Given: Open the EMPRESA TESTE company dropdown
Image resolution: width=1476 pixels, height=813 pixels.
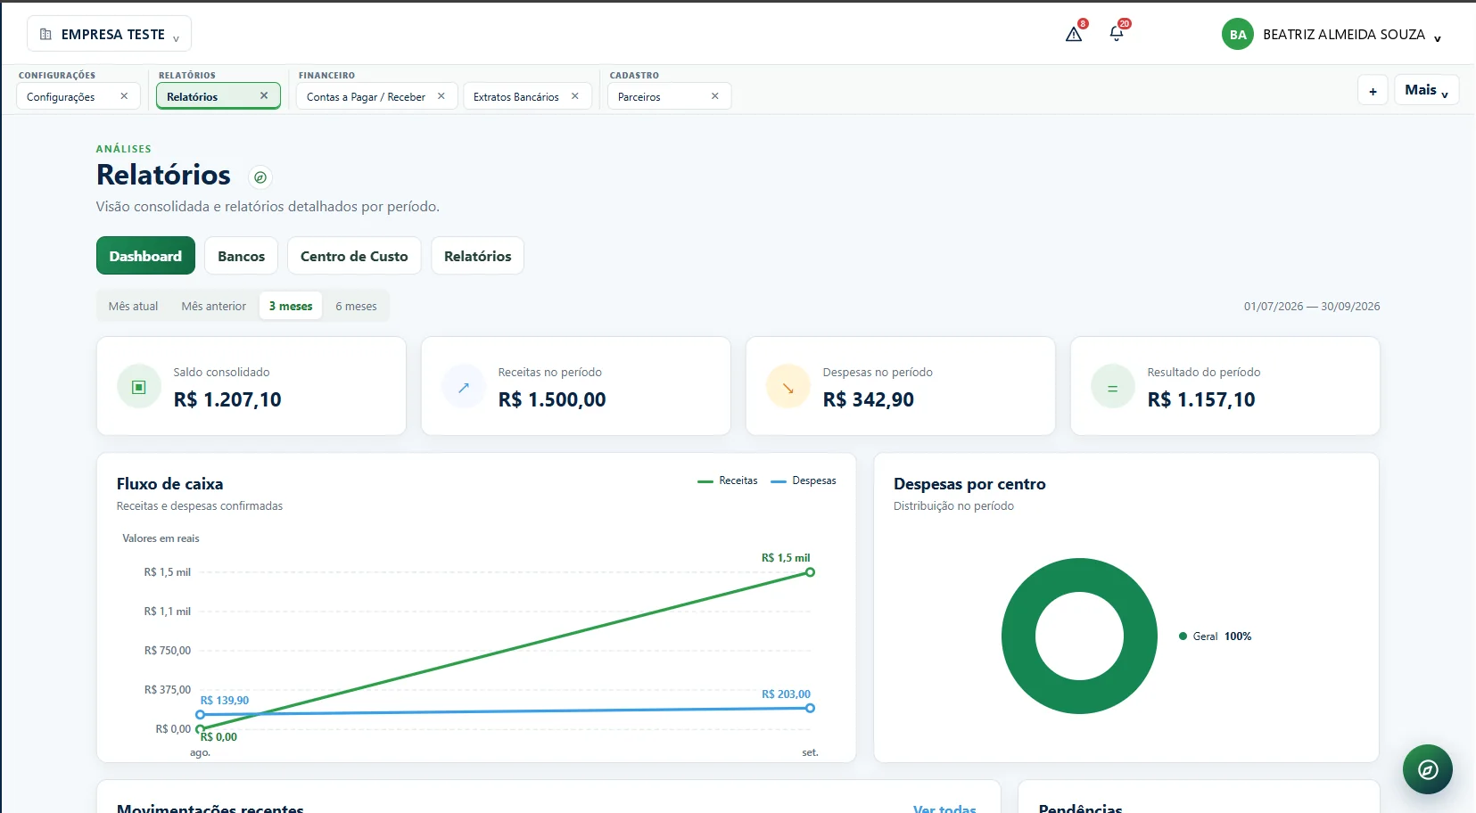Looking at the screenshot, I should coord(110,34).
